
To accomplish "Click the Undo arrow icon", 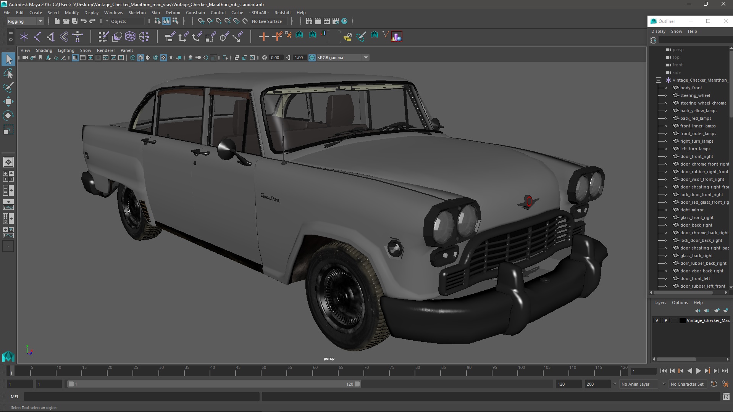I will (83, 21).
